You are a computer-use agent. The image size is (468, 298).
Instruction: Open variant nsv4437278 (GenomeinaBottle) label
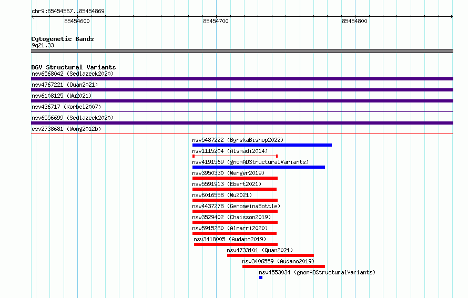tap(236, 206)
